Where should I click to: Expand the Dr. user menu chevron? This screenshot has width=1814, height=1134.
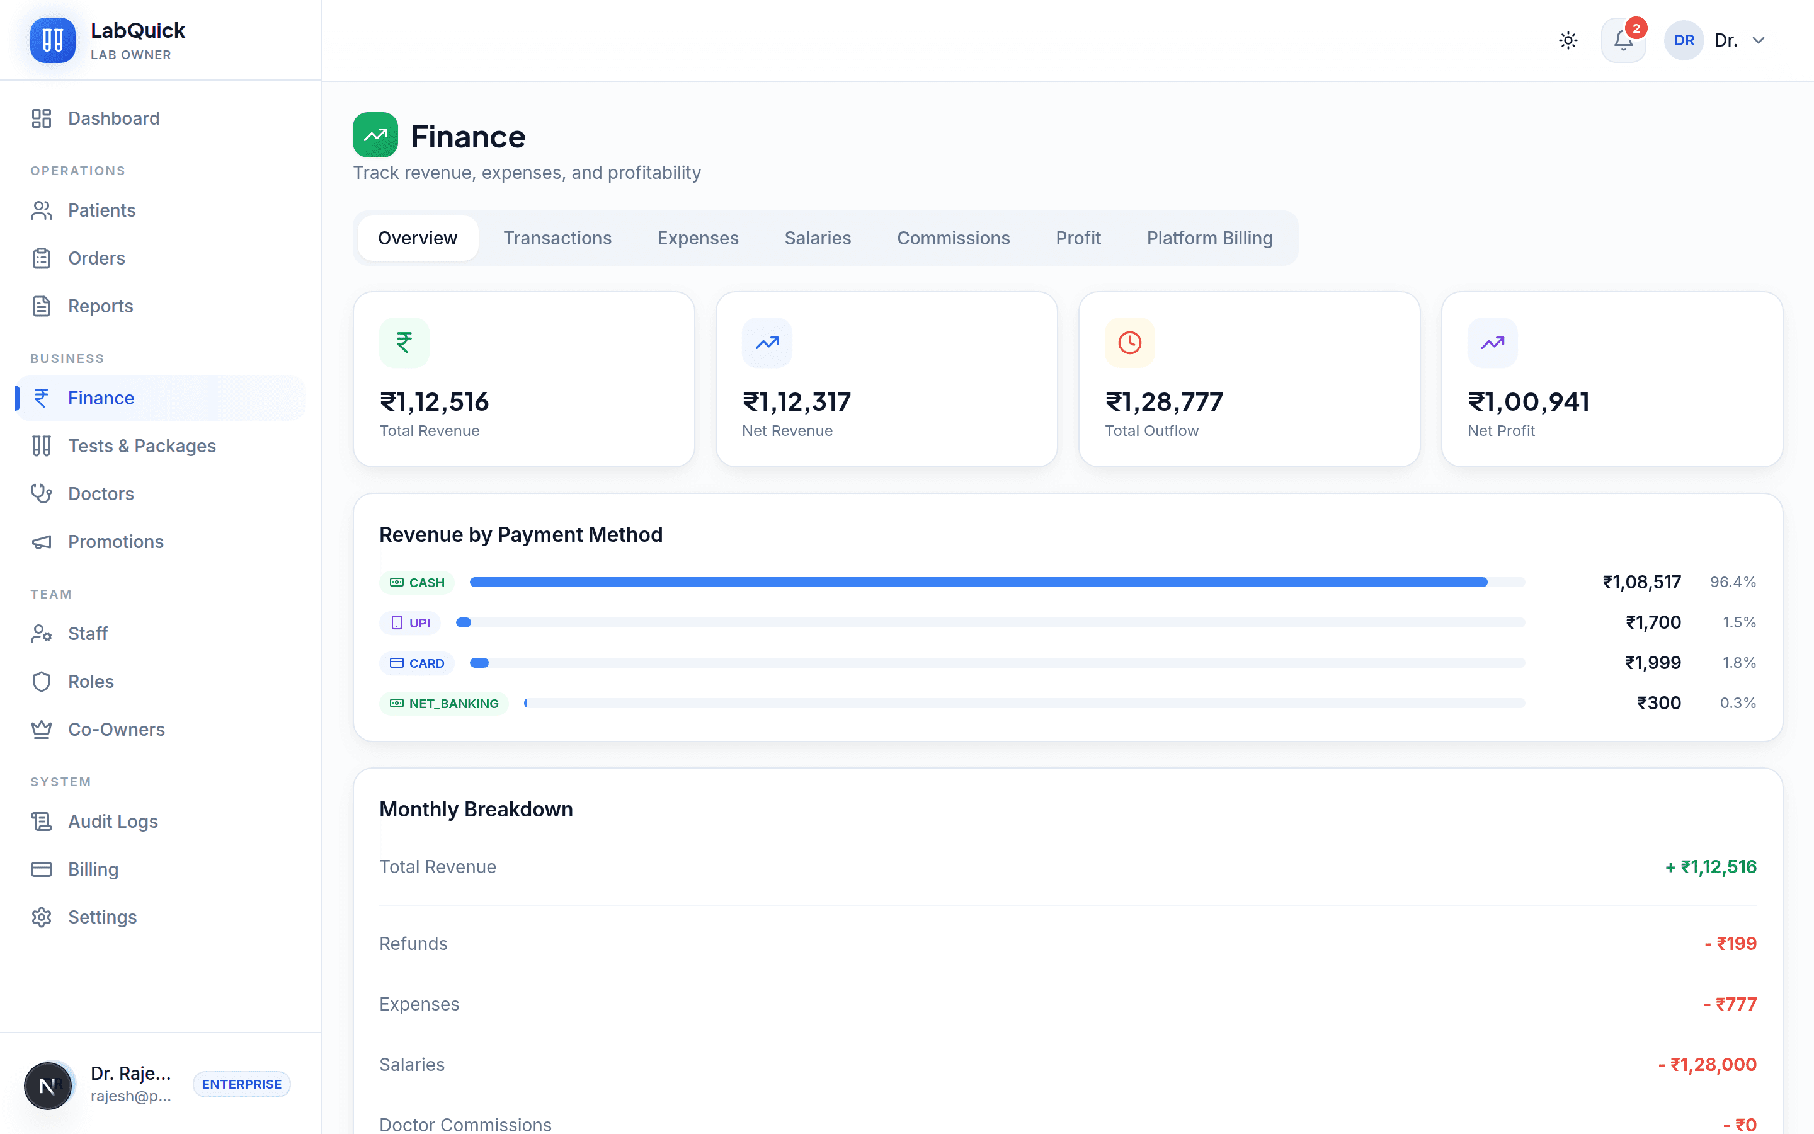point(1759,40)
